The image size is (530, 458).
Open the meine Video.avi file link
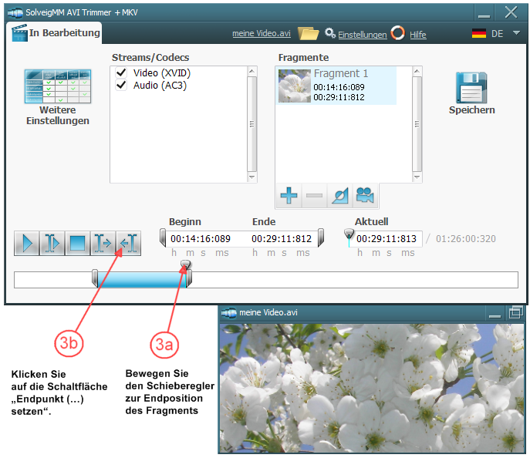pos(262,33)
